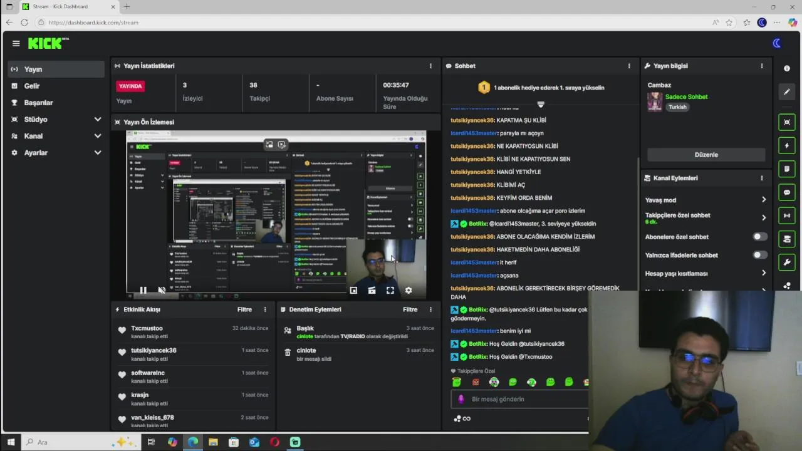
Task: Click the Turkish language tag
Action: point(677,107)
